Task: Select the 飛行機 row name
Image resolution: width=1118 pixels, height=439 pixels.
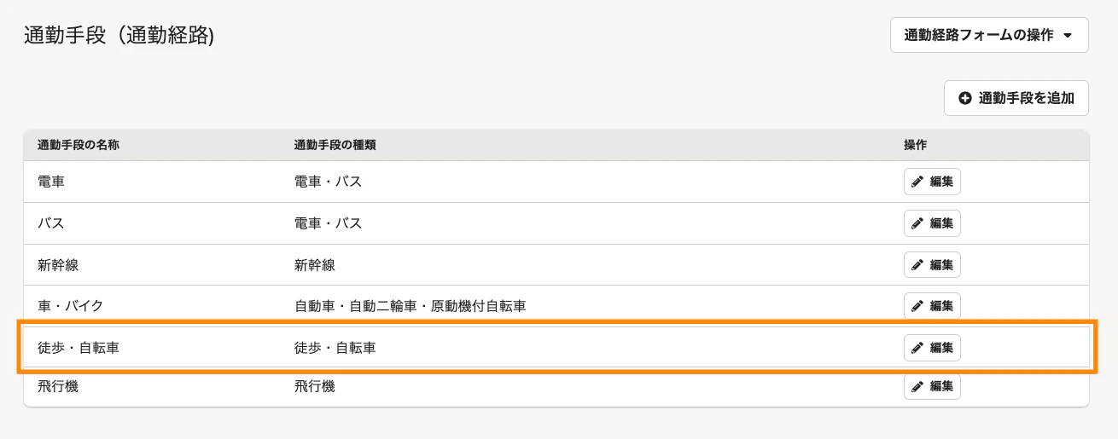Action: pyautogui.click(x=58, y=386)
